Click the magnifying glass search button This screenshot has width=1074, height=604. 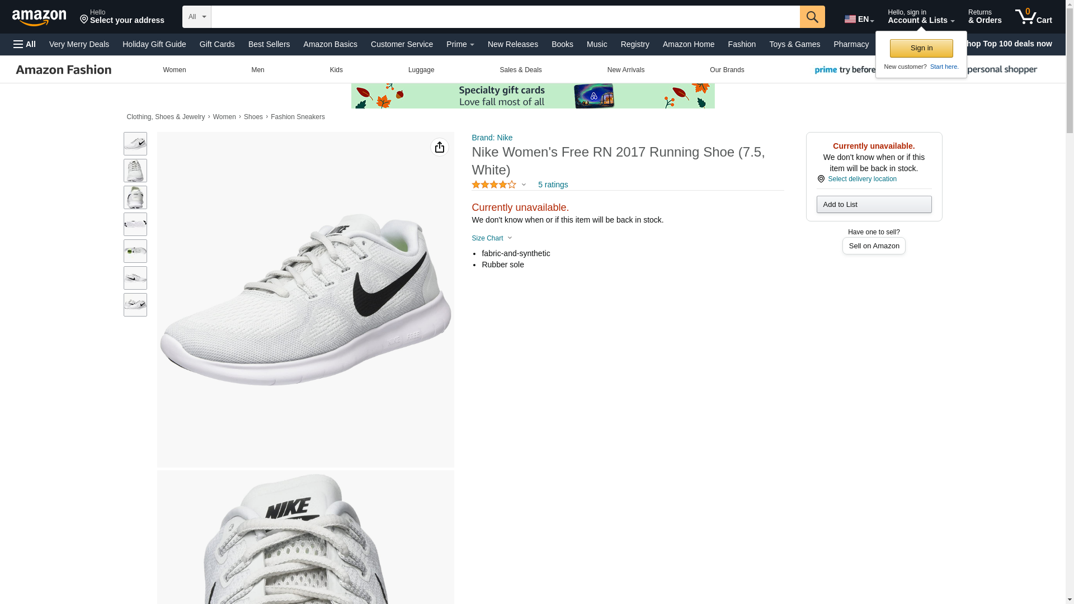tap(812, 17)
